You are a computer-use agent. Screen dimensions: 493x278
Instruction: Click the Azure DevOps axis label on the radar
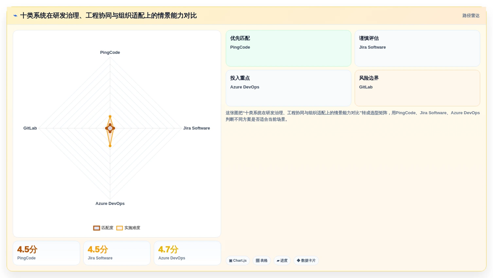pyautogui.click(x=110, y=204)
